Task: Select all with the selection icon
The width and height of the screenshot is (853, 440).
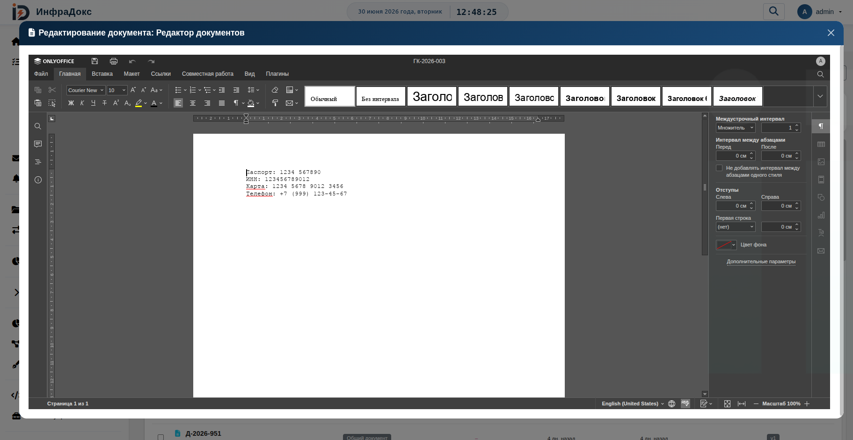Action: click(52, 103)
